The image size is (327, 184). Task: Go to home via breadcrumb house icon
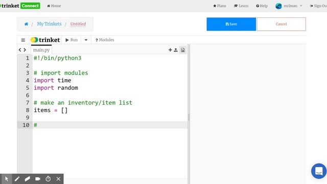click(26, 24)
